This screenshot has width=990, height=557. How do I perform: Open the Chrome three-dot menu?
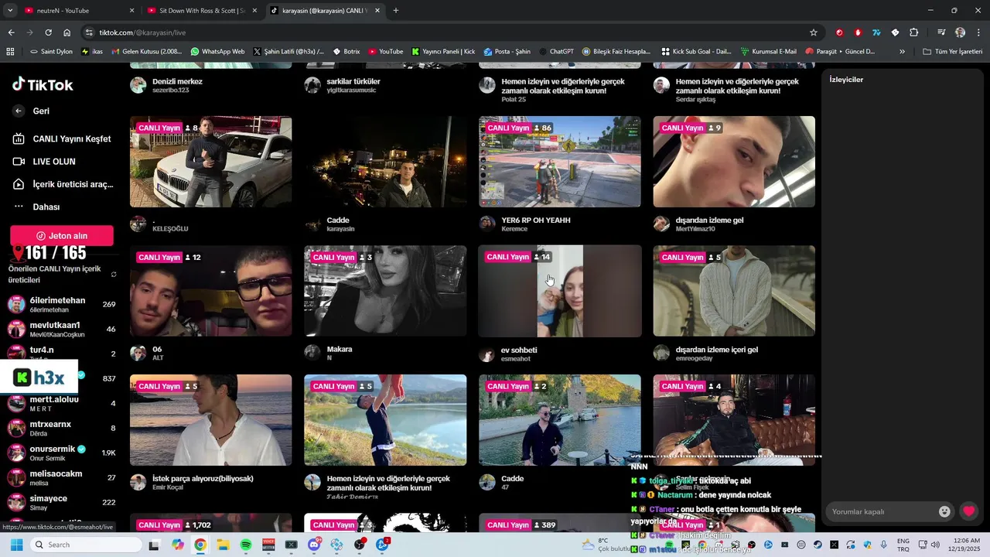978,32
